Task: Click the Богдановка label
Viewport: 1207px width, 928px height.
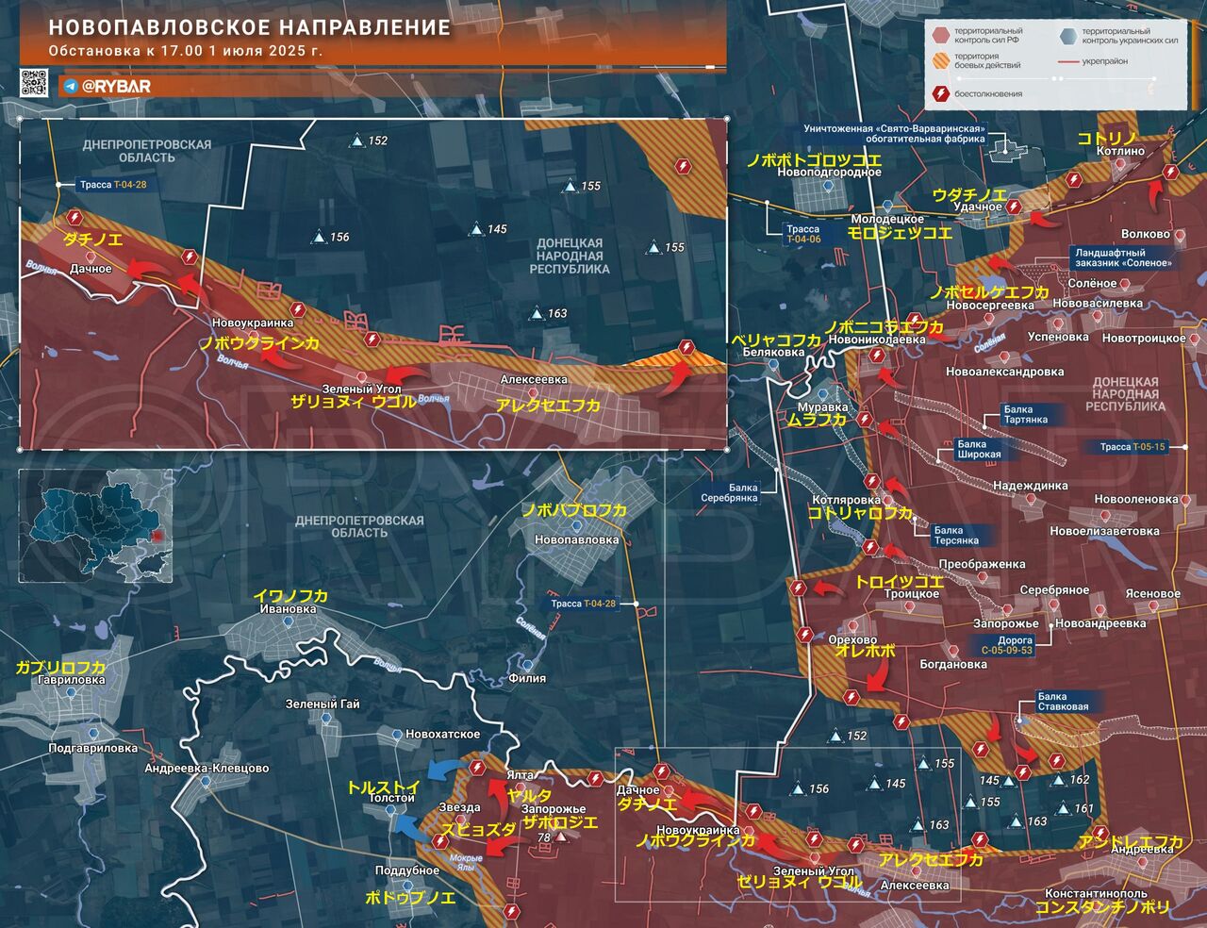Action: 953,664
